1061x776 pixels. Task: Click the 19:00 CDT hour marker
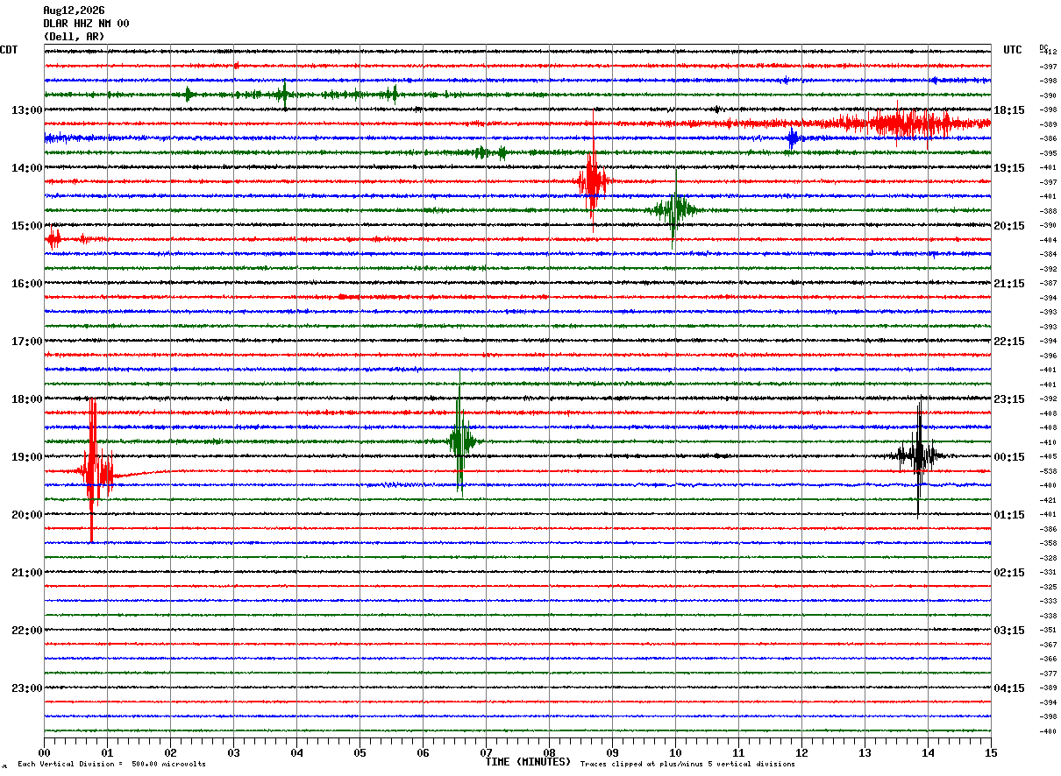pyautogui.click(x=26, y=456)
